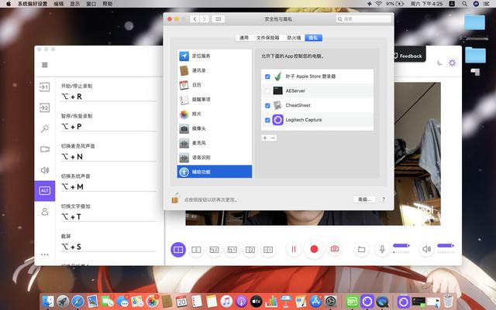Click the ⌥ + S screenshot shortcut field
This screenshot has height=310, width=496.
click(x=108, y=247)
